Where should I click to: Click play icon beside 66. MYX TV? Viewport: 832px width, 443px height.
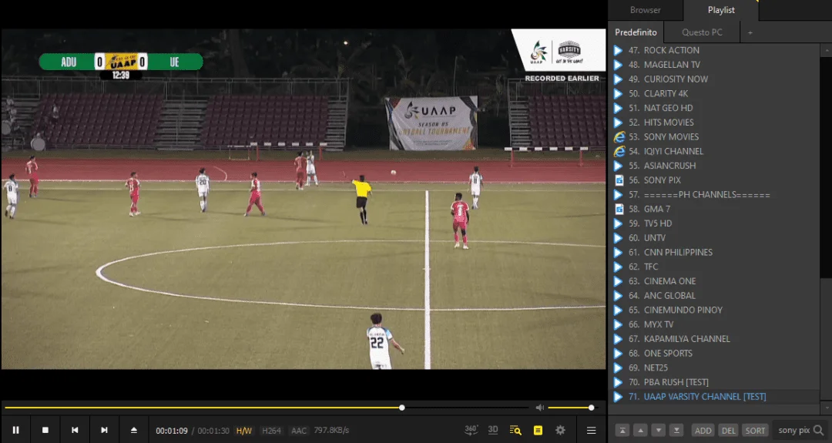[x=618, y=324]
